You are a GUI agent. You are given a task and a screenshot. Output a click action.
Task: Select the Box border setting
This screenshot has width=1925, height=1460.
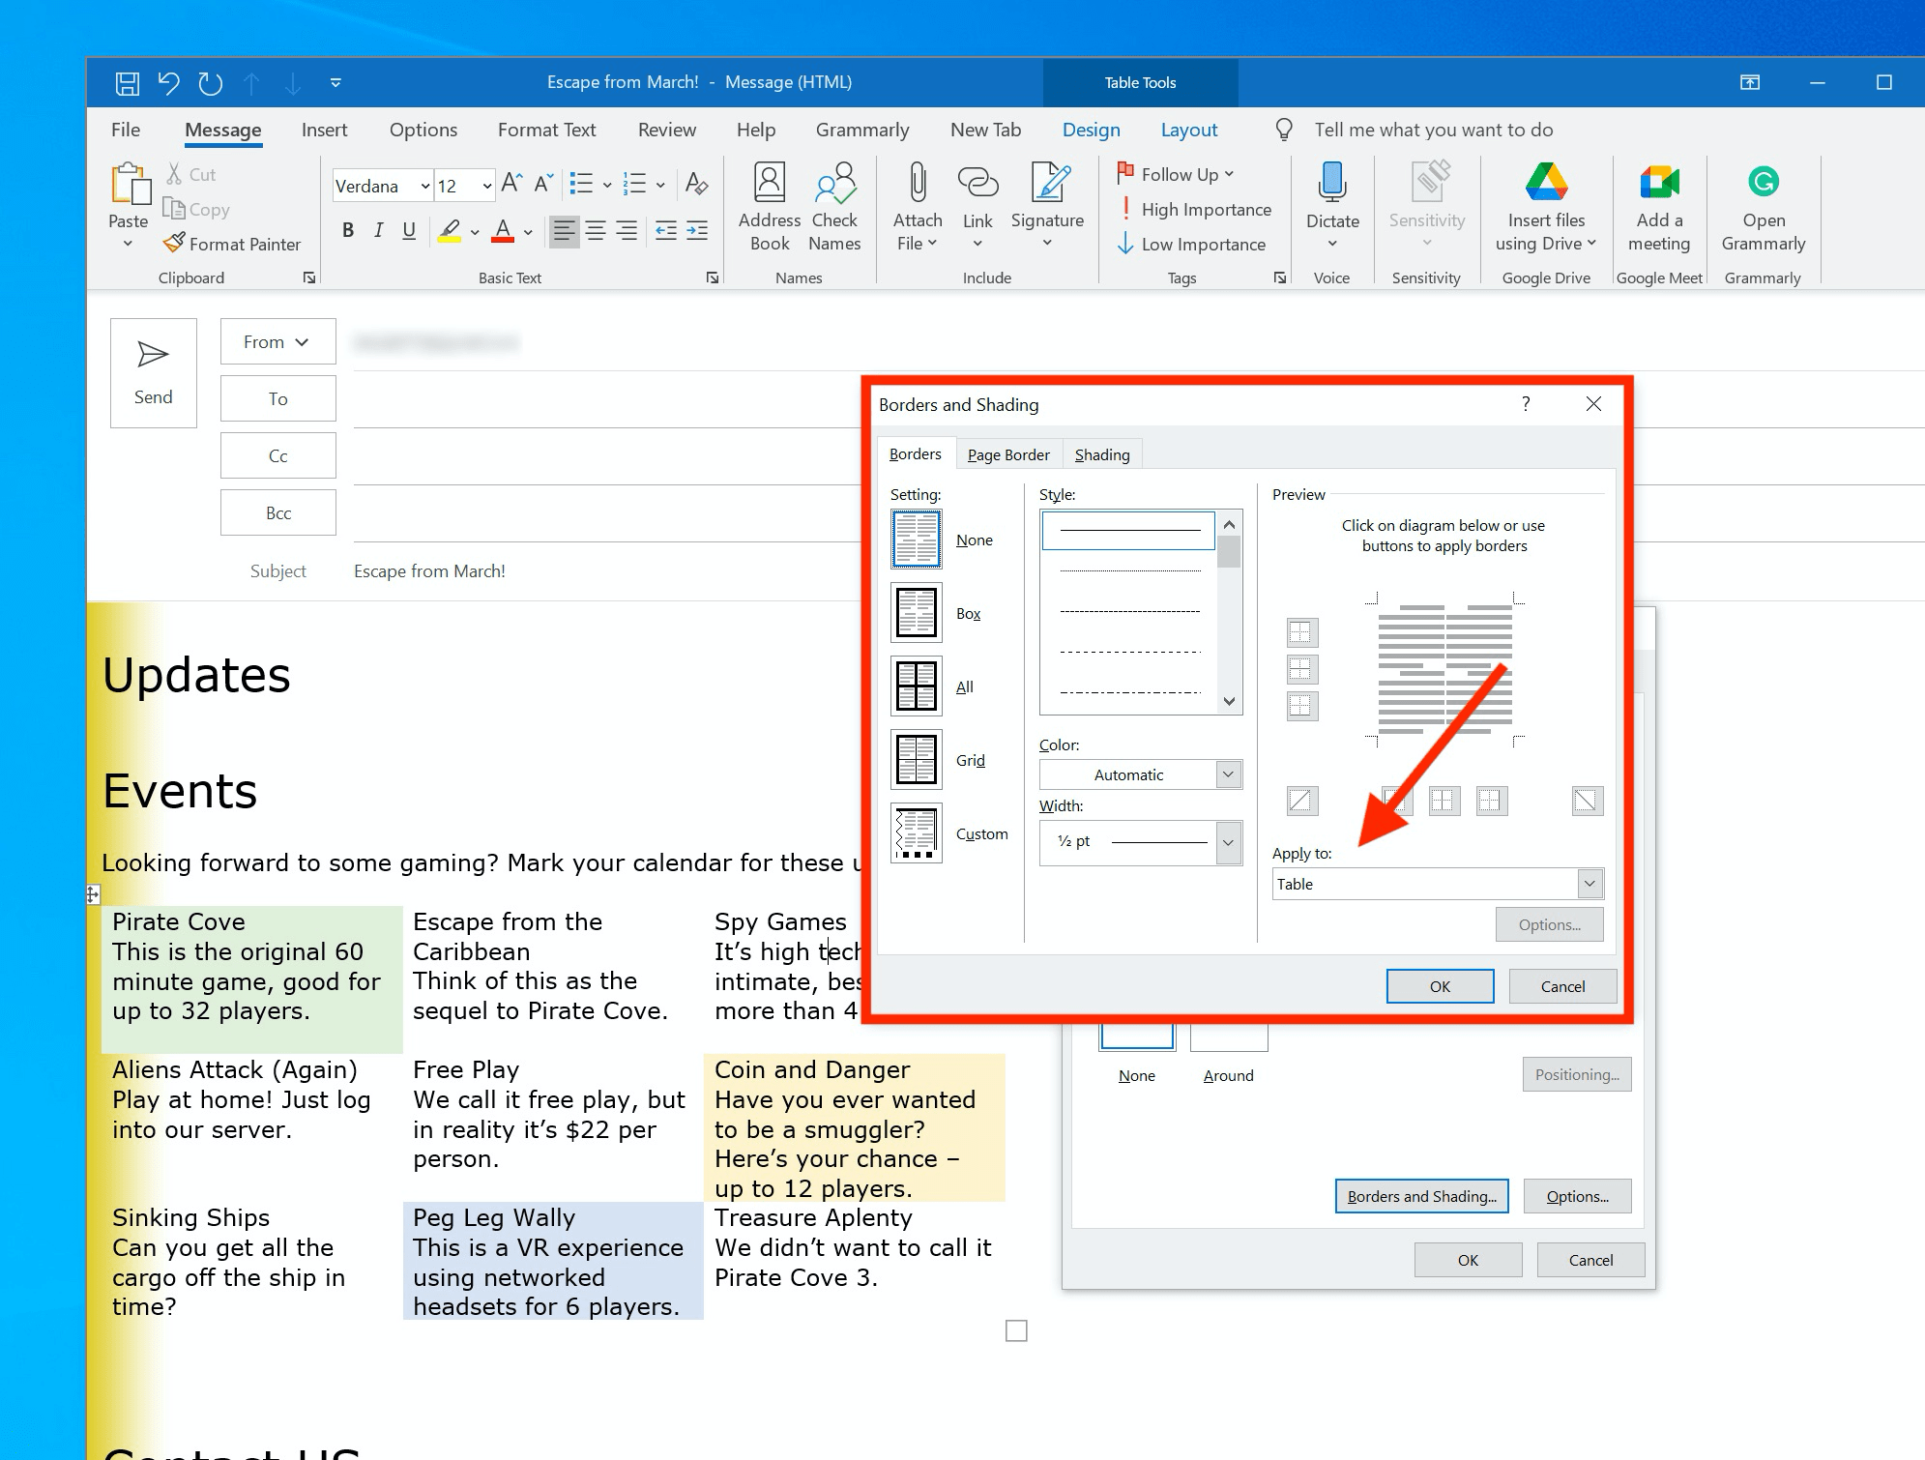[x=916, y=613]
